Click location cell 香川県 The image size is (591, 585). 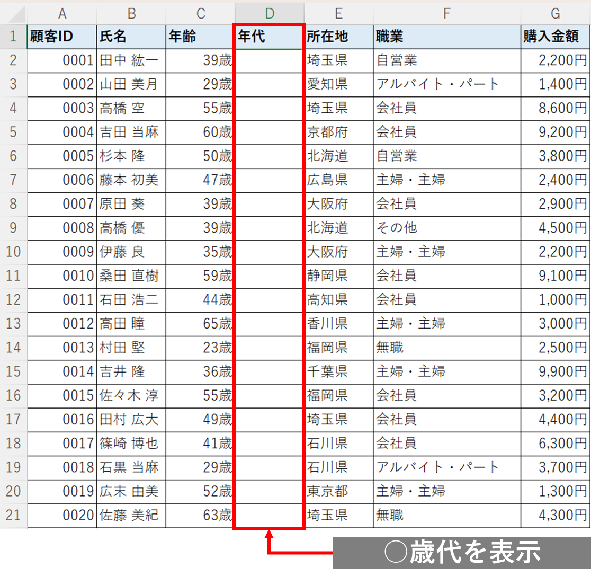pos(338,324)
